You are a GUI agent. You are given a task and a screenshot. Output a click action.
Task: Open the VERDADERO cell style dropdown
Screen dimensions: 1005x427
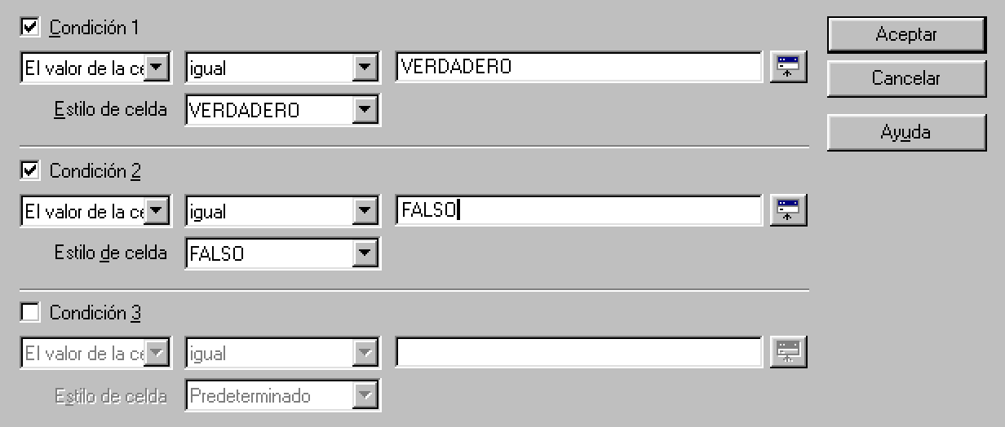(x=365, y=110)
